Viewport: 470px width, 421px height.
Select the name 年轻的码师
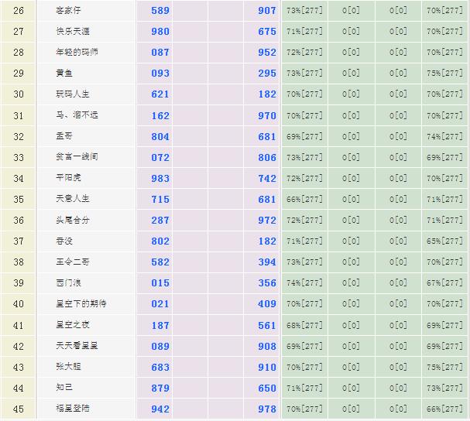77,53
